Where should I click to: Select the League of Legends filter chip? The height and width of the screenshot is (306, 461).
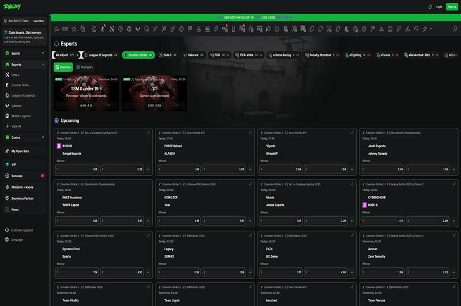click(x=101, y=55)
